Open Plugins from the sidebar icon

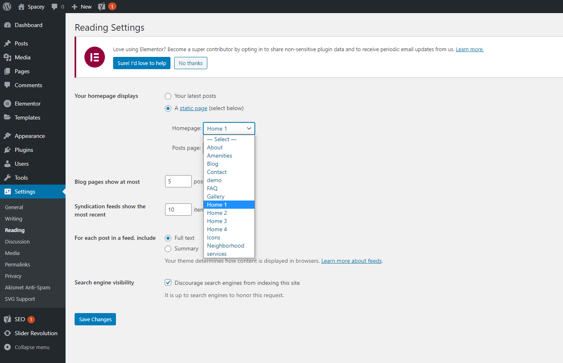pos(7,150)
